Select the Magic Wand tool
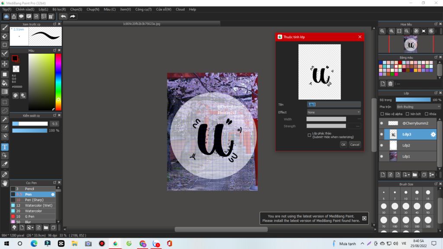 [x=5, y=119]
